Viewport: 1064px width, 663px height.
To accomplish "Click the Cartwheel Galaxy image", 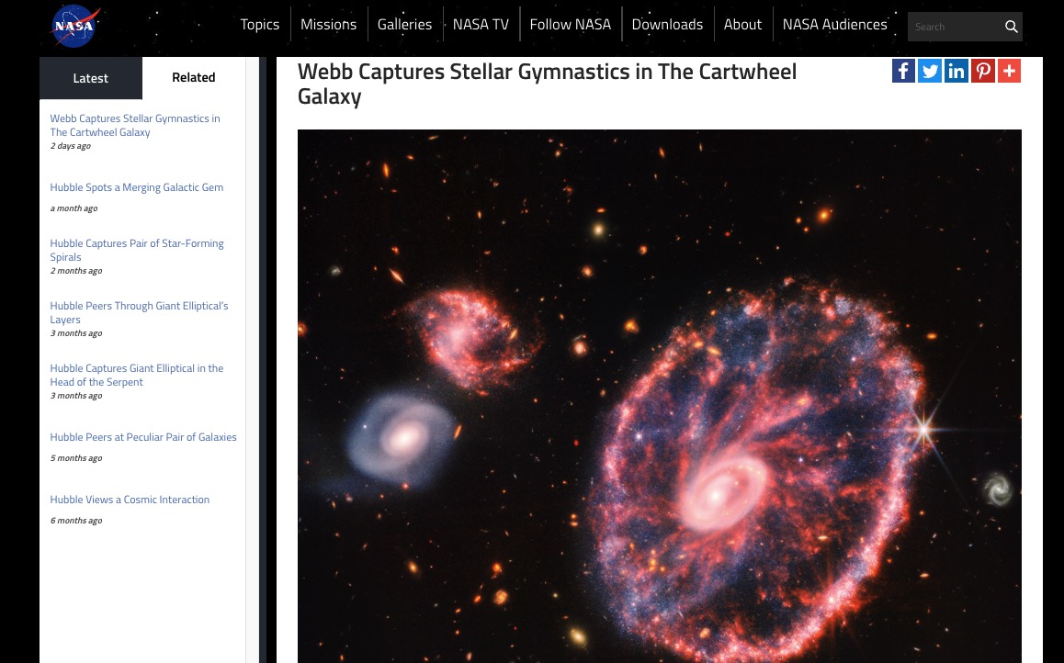I will click(659, 395).
